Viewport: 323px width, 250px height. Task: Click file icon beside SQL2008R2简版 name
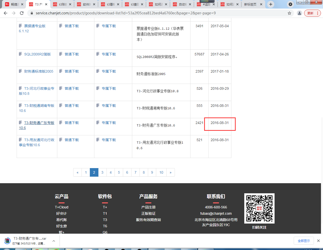[x=20, y=54]
